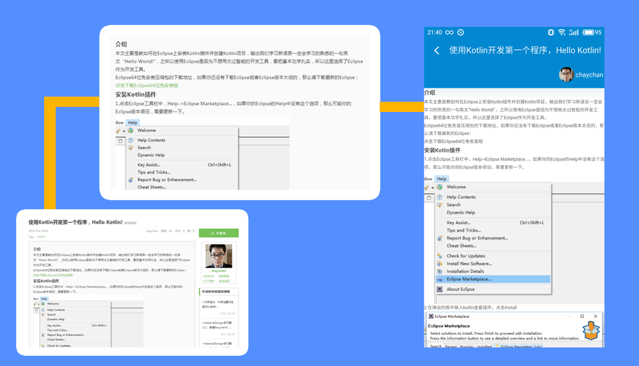Open the Eclipse64 download link on the phone screen
Screen dimensions: 639x366
click(x=453, y=141)
